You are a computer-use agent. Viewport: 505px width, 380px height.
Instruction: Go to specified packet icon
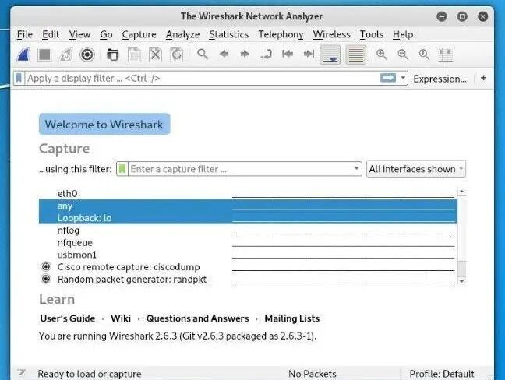266,55
